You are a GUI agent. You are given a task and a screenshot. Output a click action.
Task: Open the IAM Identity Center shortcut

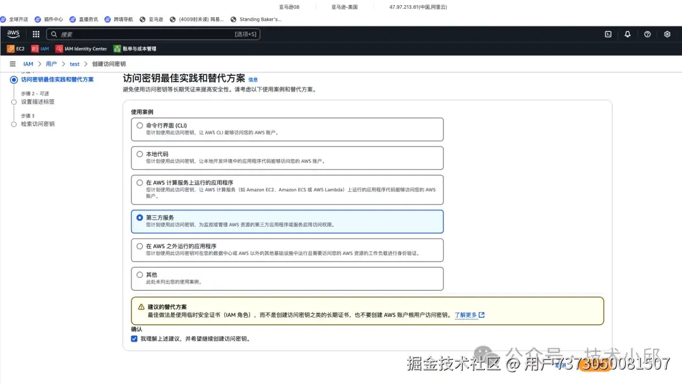[81, 49]
